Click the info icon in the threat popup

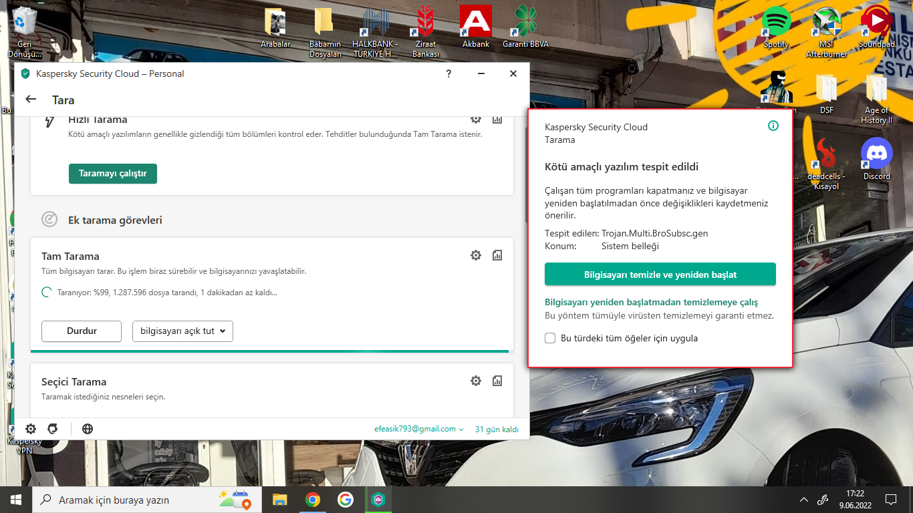[x=773, y=126]
